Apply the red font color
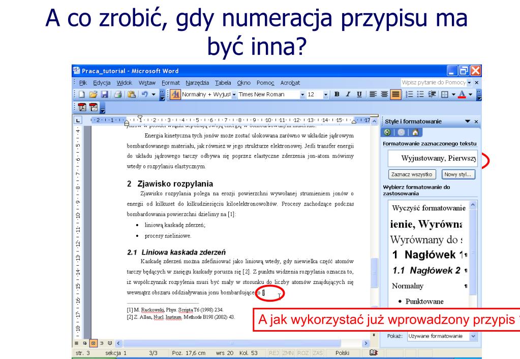 [x=462, y=95]
